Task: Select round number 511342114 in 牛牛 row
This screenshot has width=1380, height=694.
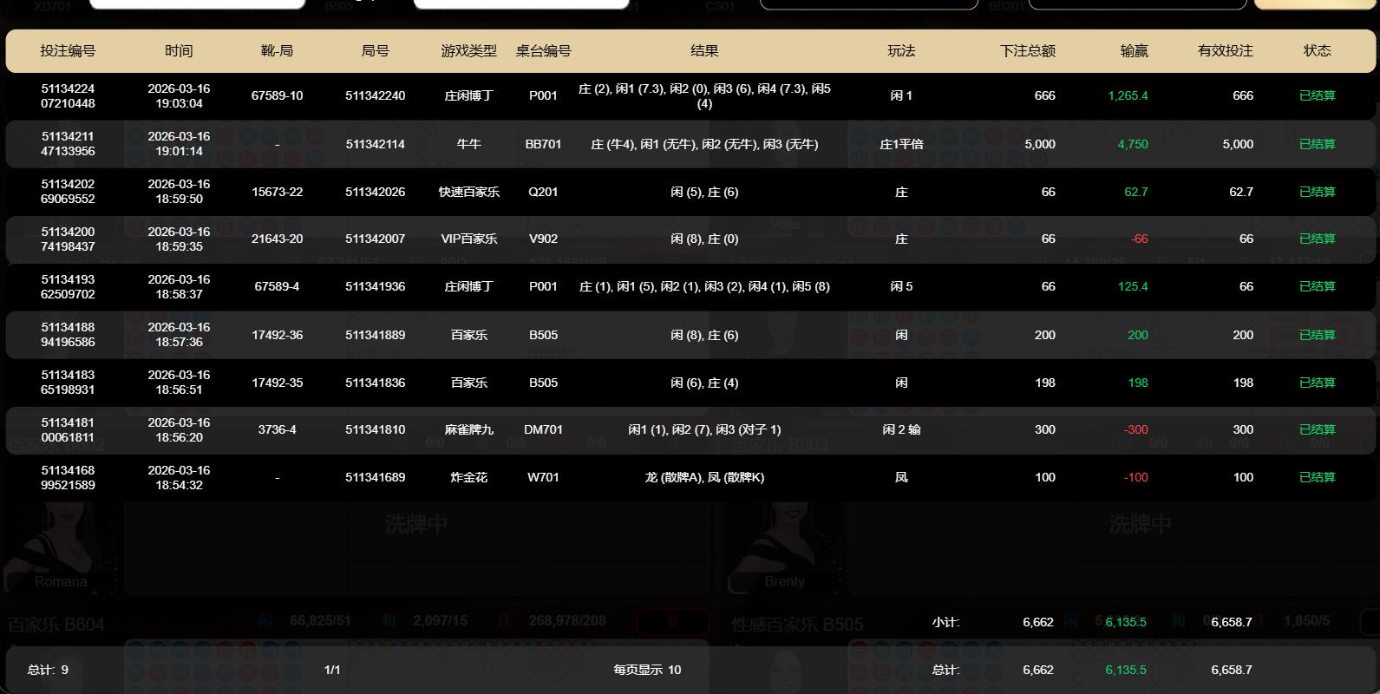Action: point(375,144)
